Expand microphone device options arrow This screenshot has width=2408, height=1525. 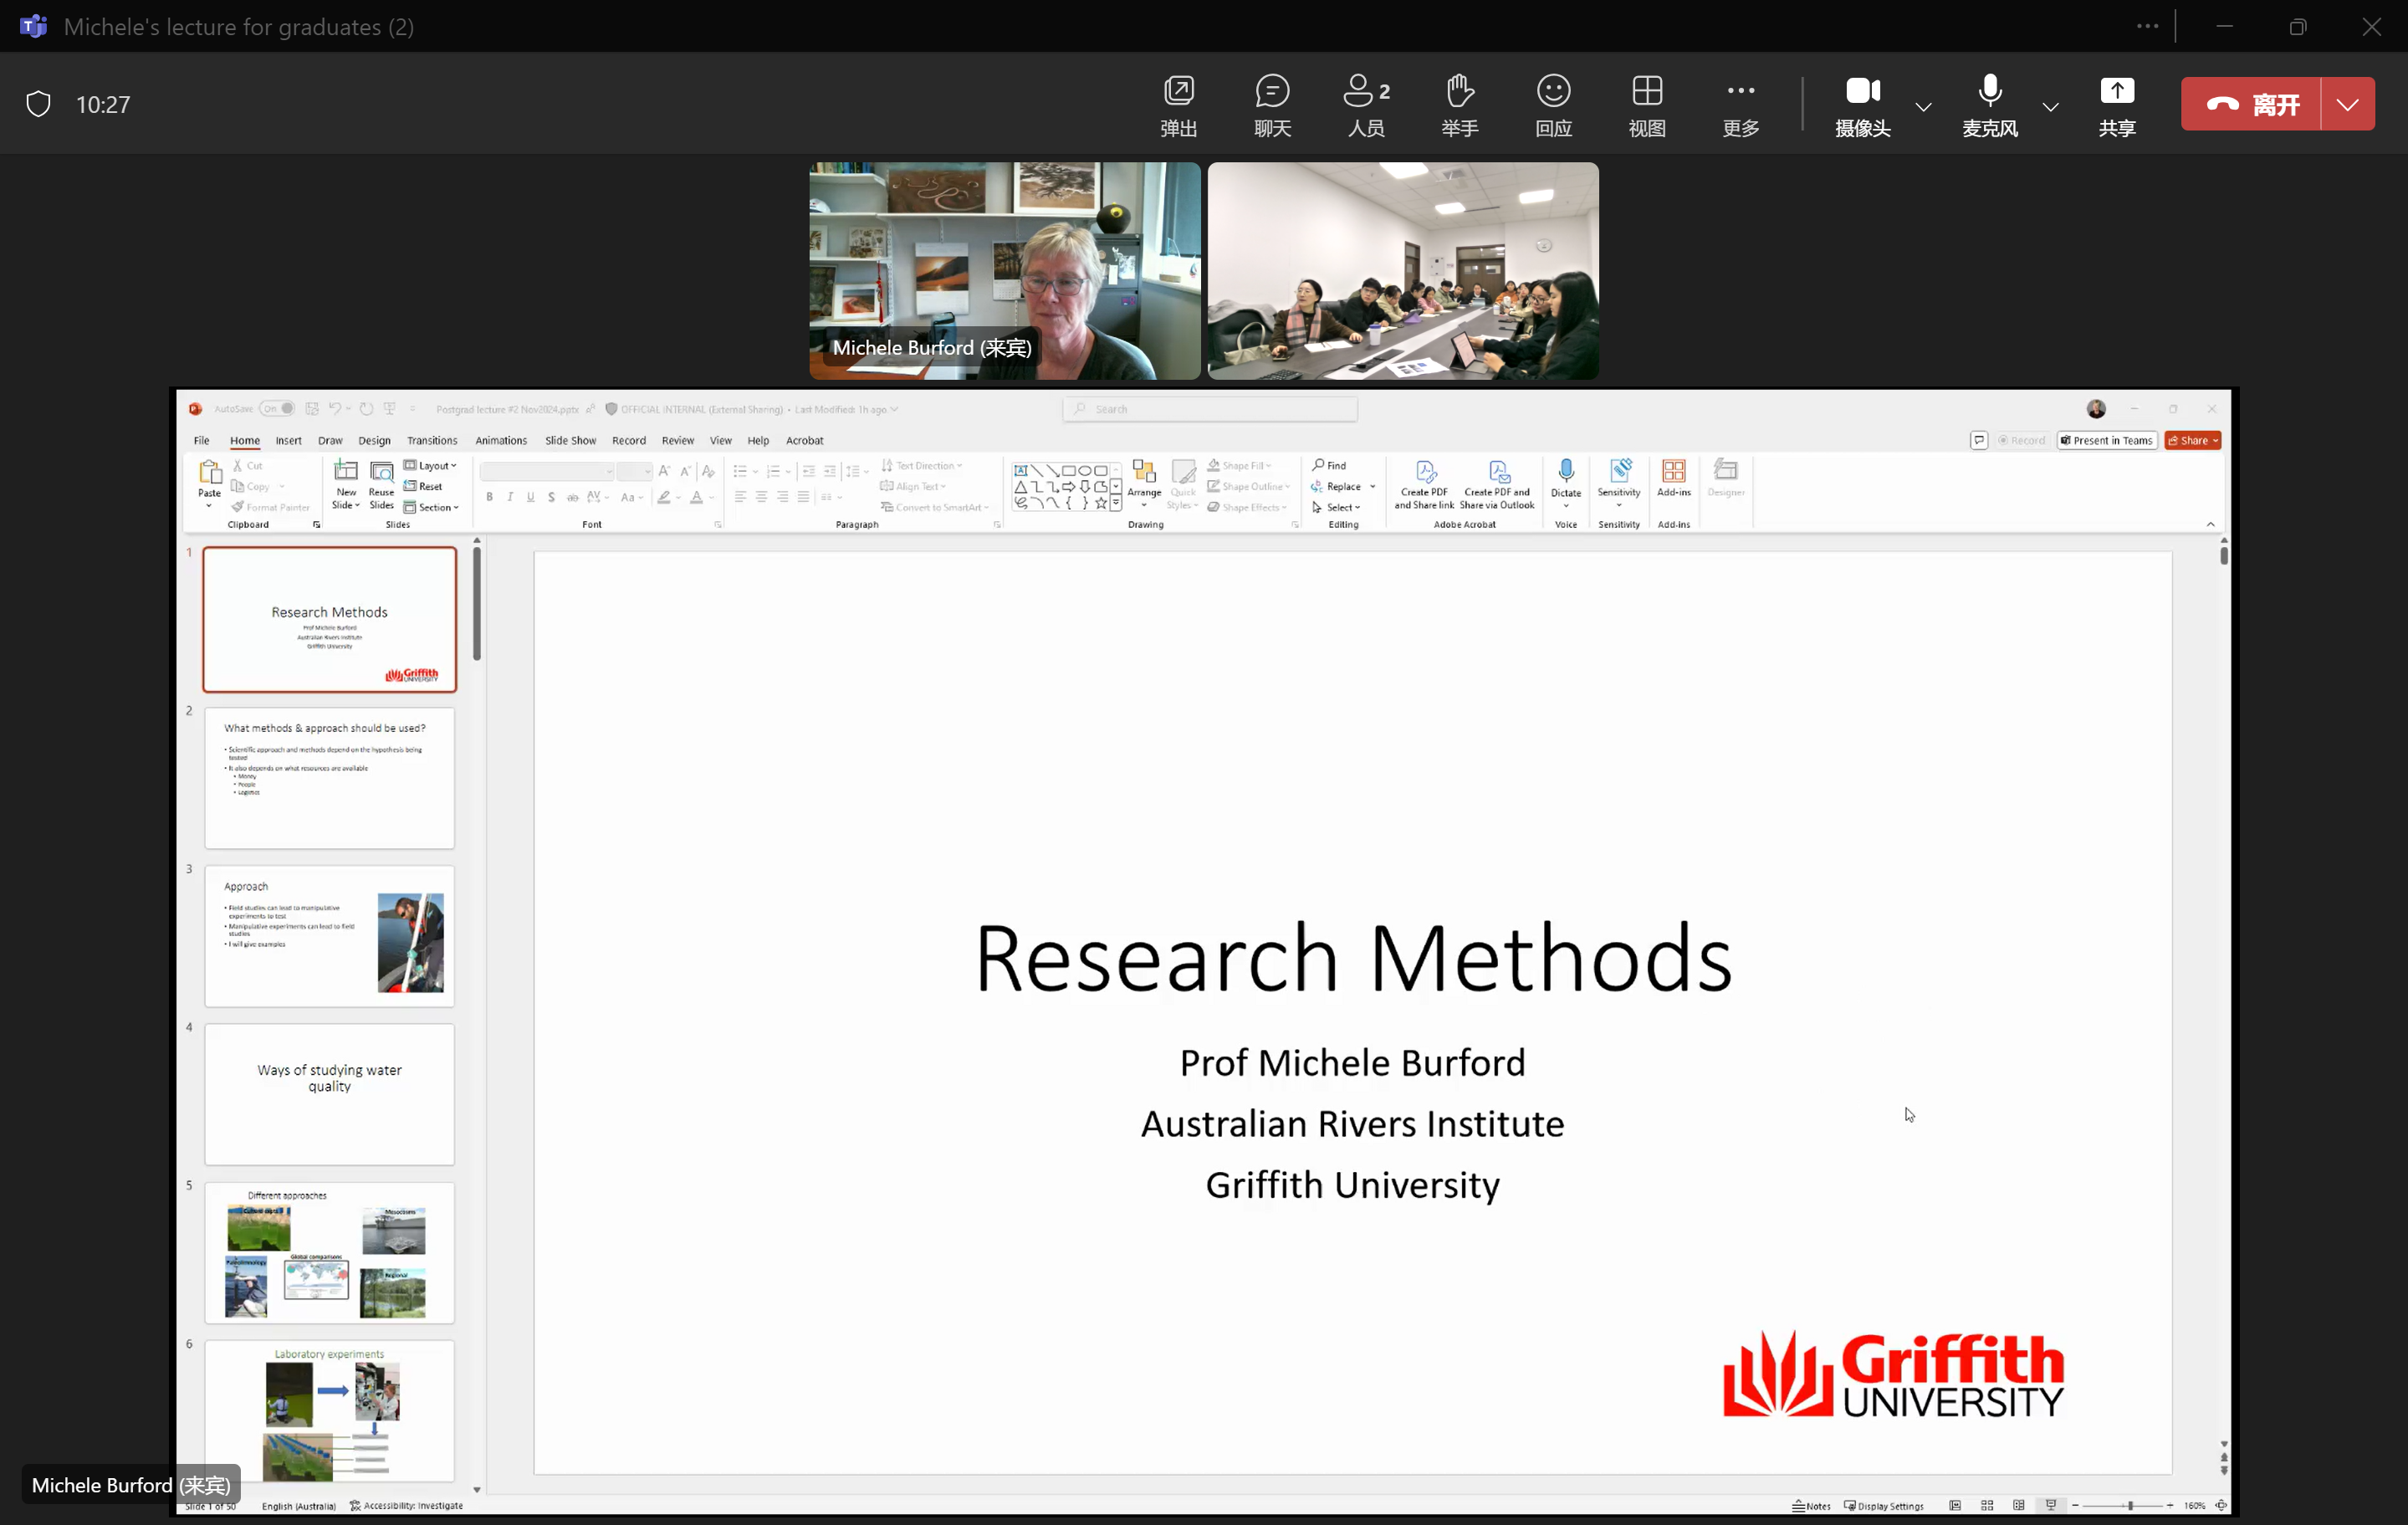click(2050, 106)
